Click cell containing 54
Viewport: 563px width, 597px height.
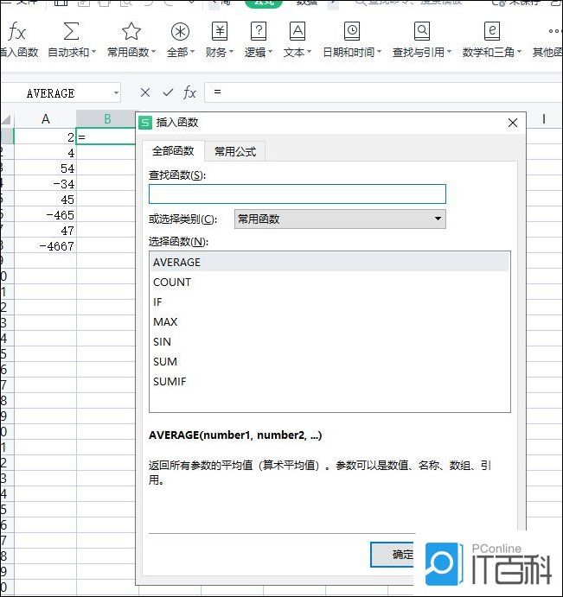(45, 168)
